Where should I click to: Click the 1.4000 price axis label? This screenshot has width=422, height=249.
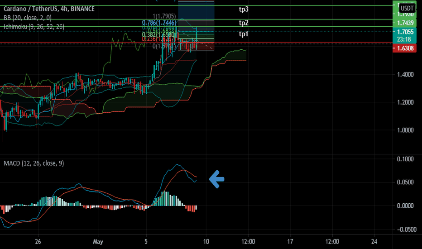click(405, 75)
